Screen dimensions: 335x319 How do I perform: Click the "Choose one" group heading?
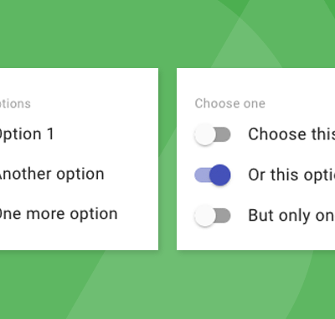click(230, 103)
